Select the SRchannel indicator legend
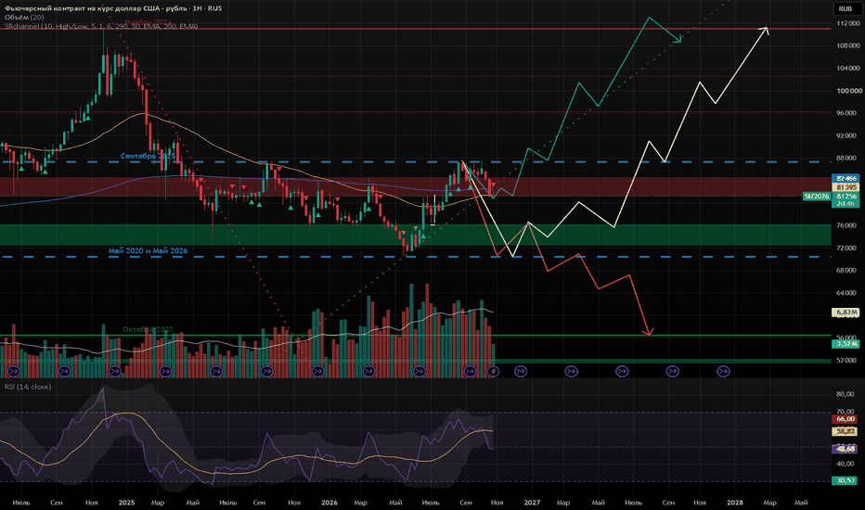Viewport: 865px width, 510px height. (x=101, y=26)
